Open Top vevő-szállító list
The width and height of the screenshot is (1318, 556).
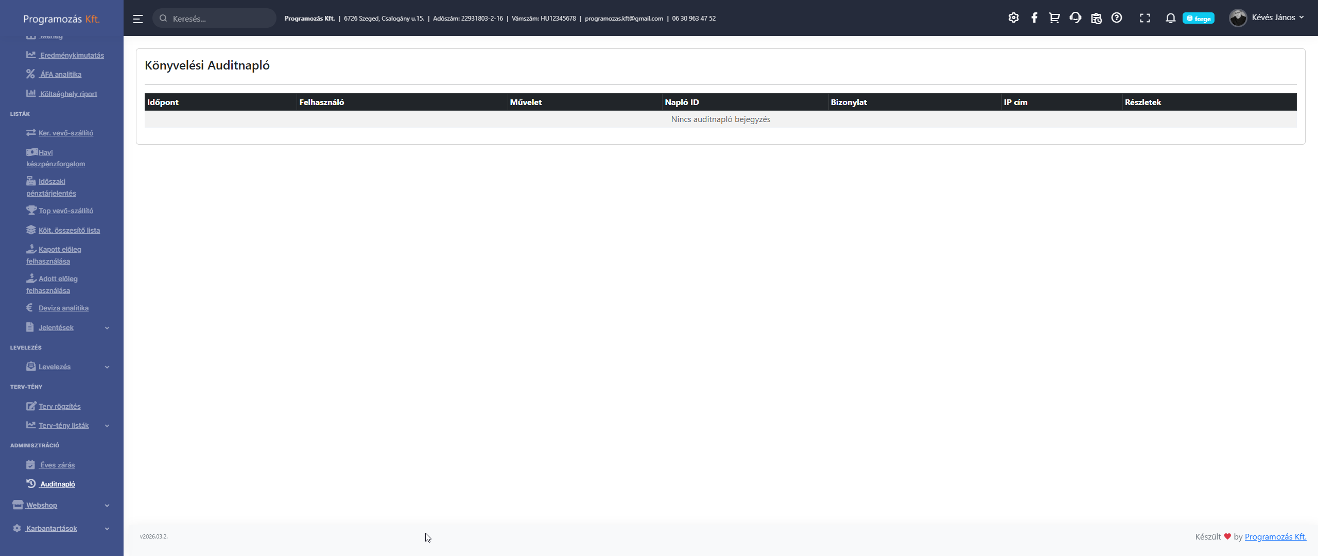[x=66, y=211]
